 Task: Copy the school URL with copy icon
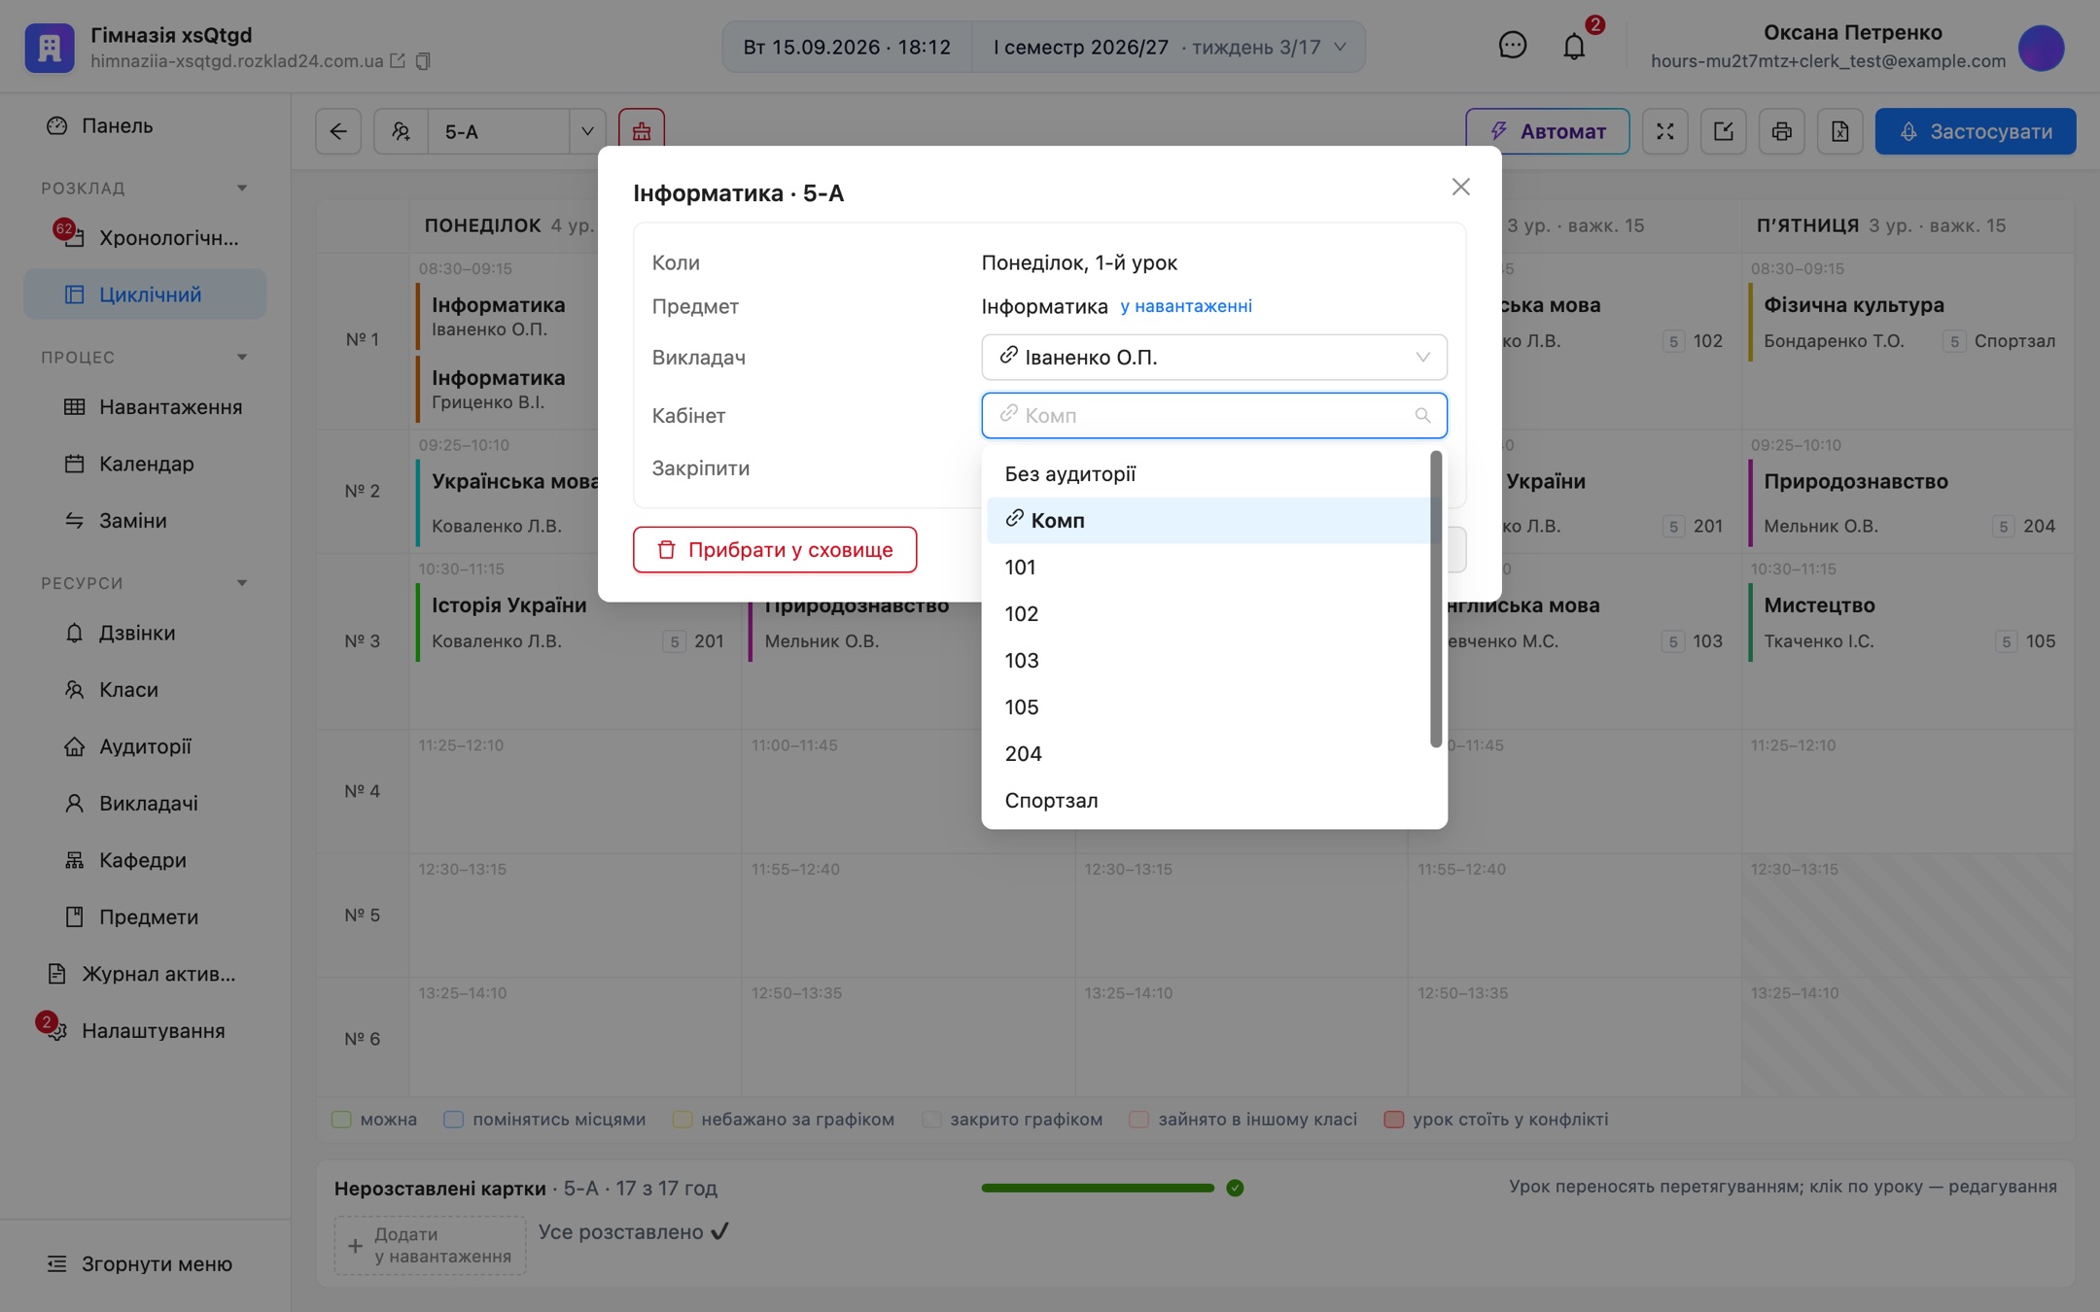423,61
